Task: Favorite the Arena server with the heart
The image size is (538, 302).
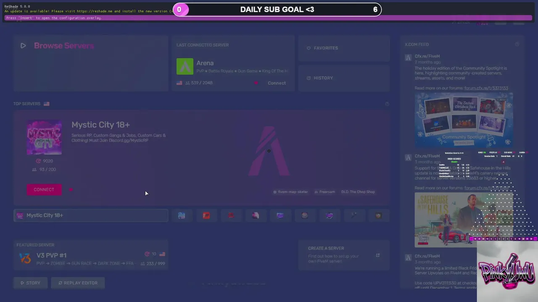Action: pyautogui.click(x=256, y=83)
